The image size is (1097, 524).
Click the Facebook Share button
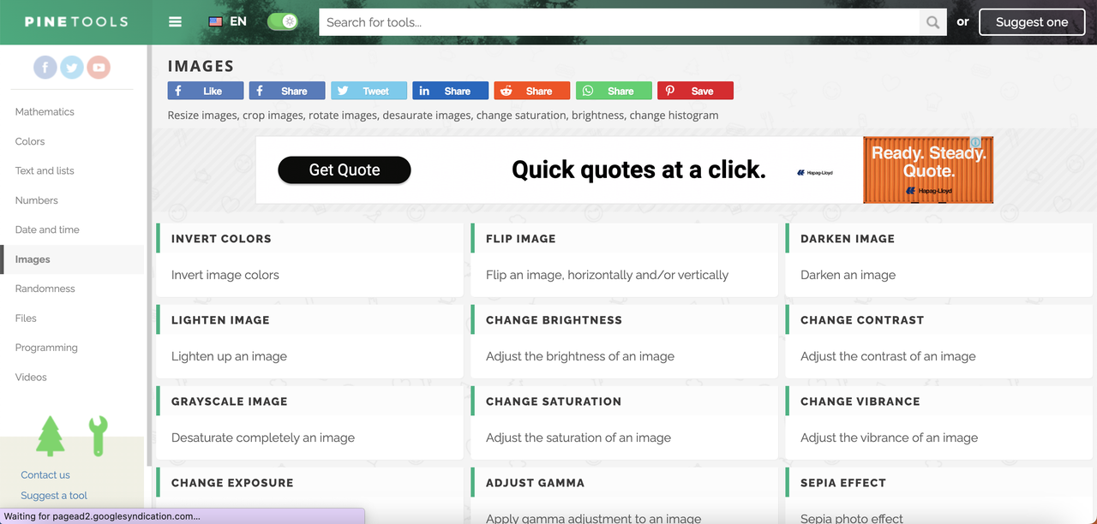287,91
